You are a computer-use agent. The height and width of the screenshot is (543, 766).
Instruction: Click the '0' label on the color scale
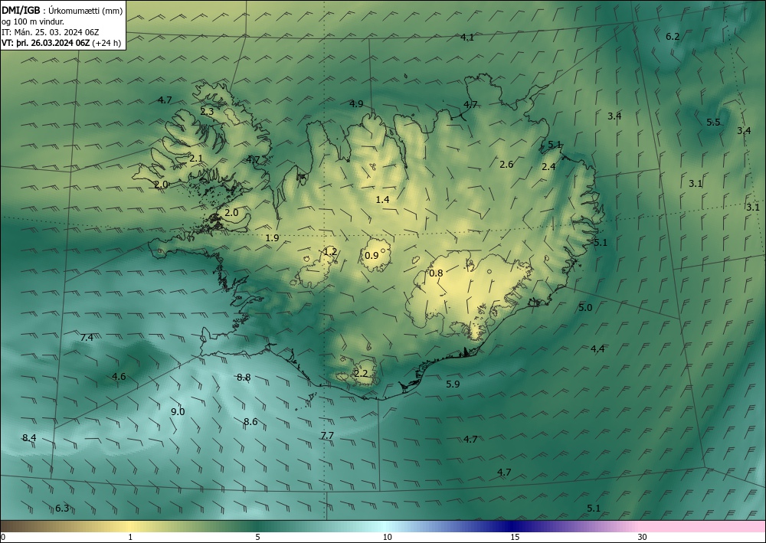(x=3, y=537)
